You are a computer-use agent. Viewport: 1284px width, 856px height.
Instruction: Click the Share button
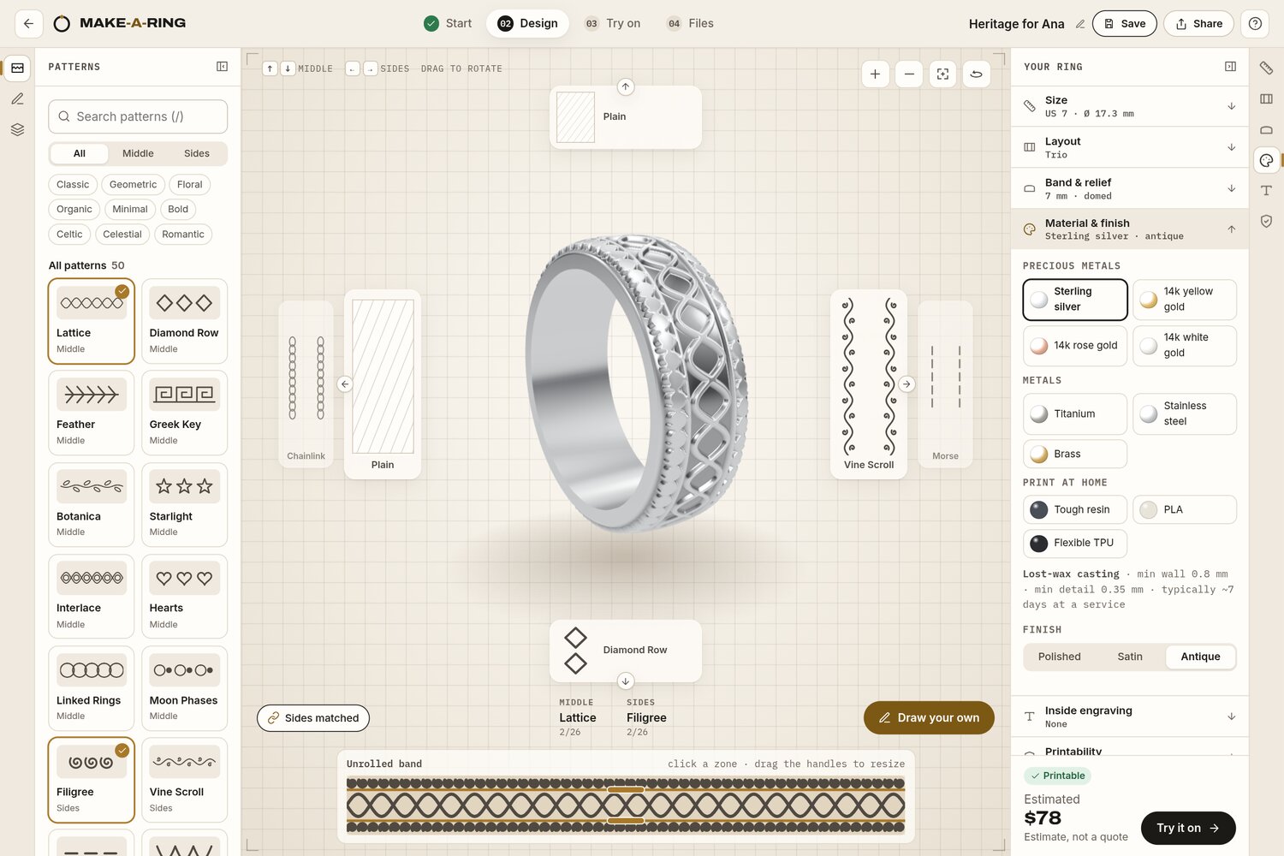(1198, 24)
